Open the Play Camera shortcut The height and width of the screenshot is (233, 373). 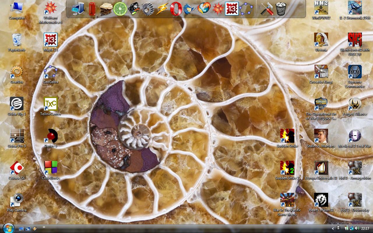pos(17,203)
